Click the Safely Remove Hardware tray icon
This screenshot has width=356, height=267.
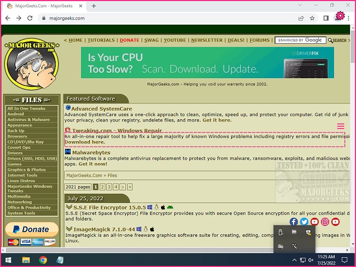280,232
